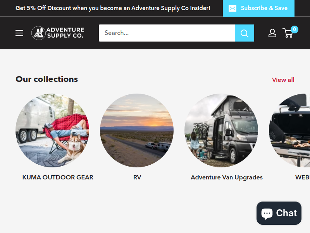The width and height of the screenshot is (310, 233).
Task: Focus the Search input field
Action: (167, 33)
